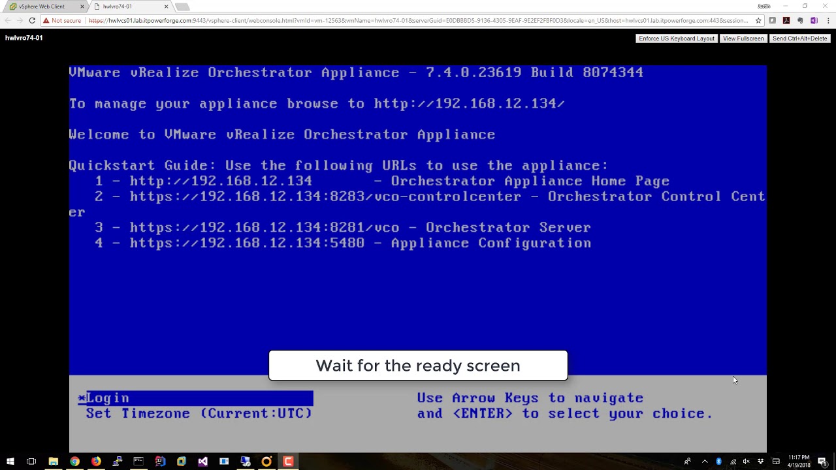Bookmark this page with the star icon
836x470 pixels.
coord(758,21)
